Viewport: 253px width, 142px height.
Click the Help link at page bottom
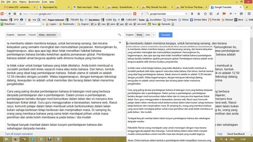tap(220, 134)
